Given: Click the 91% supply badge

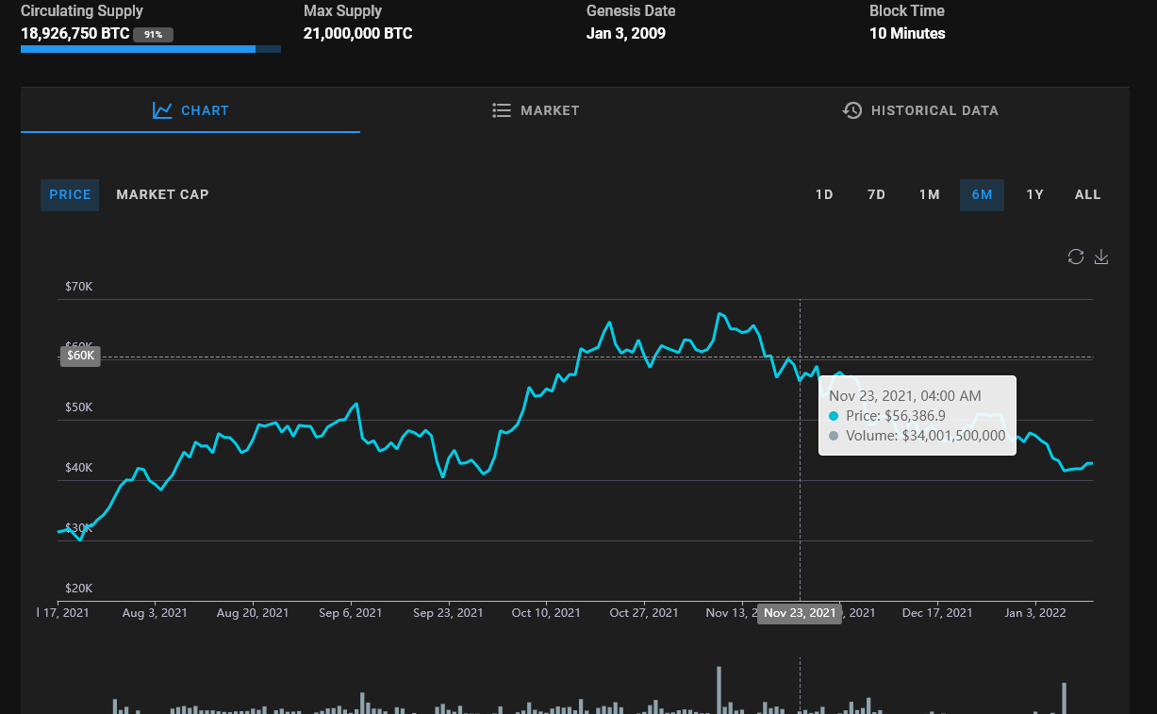Looking at the screenshot, I should [153, 34].
